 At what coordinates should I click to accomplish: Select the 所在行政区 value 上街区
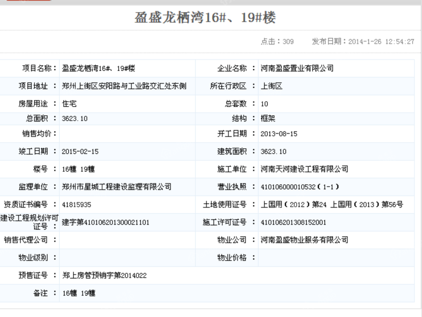pyautogui.click(x=271, y=86)
